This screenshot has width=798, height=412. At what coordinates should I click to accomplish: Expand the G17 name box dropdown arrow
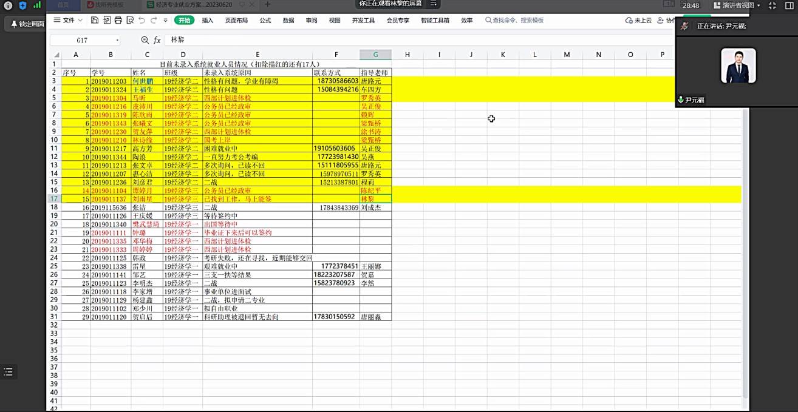click(117, 40)
